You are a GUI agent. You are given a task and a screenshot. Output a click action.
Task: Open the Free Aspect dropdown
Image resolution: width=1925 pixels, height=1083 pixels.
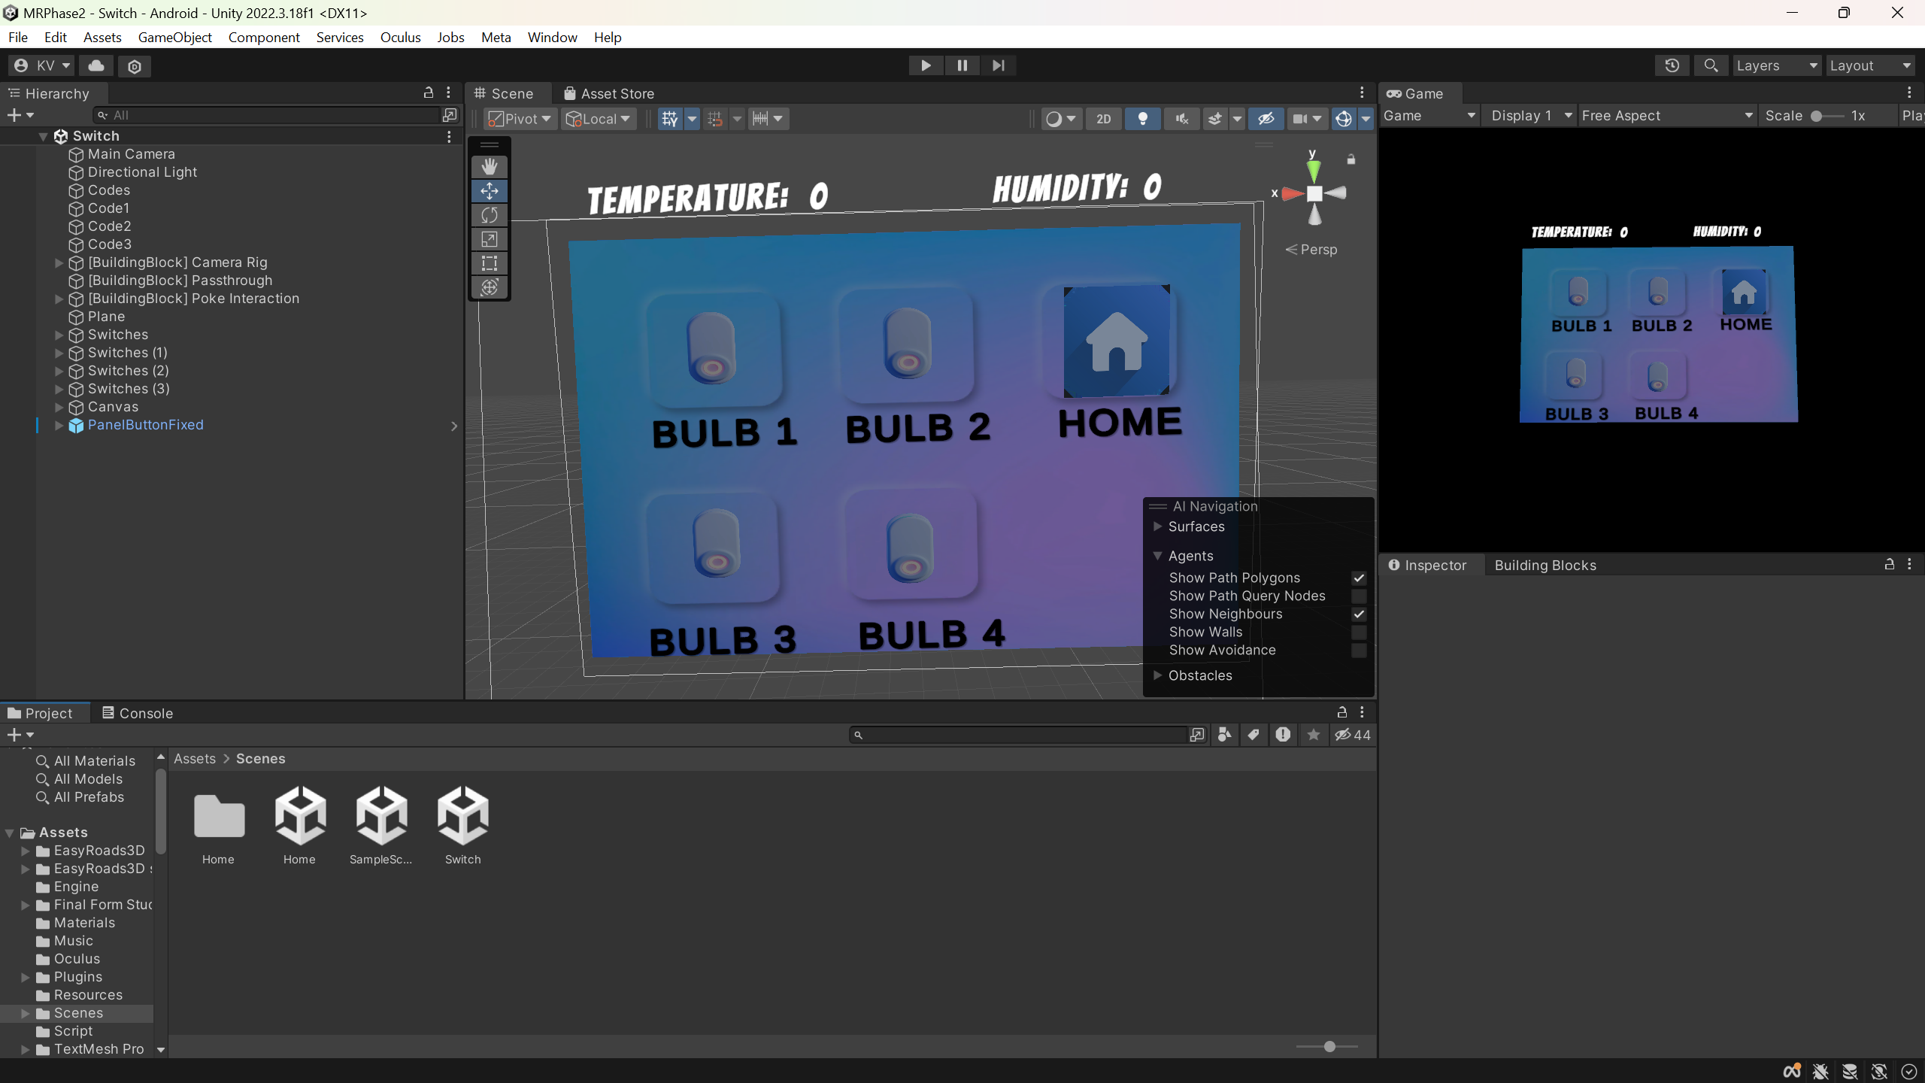[1666, 116]
